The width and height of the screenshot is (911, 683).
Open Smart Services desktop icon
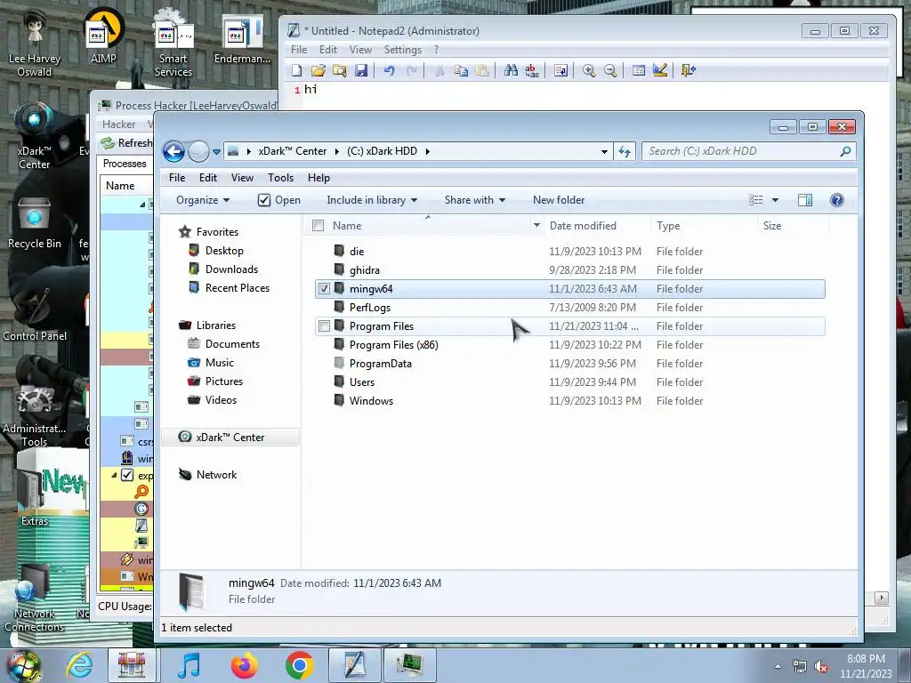click(x=173, y=43)
